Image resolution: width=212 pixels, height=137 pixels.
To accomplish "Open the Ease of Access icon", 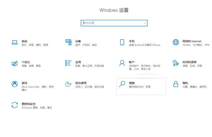I will click(x=68, y=84).
